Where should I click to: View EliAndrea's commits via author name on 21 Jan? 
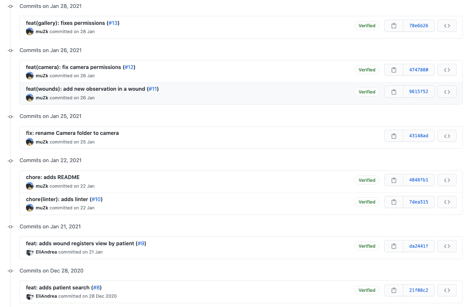46,252
